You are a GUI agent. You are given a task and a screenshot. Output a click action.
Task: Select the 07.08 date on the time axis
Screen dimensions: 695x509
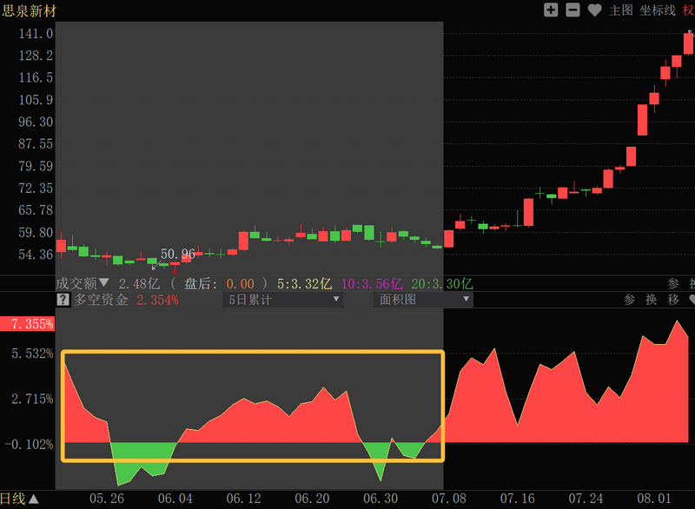pos(449,499)
